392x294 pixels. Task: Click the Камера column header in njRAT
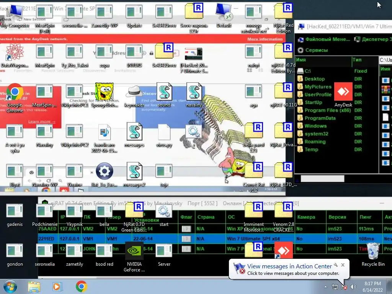pyautogui.click(x=310, y=217)
